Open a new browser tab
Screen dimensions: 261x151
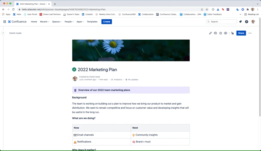55,4
